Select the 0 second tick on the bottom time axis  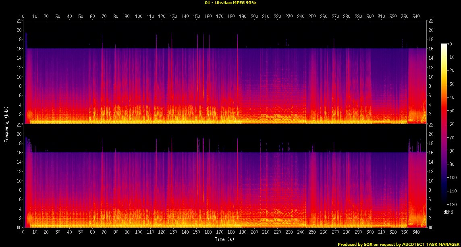pos(23,232)
